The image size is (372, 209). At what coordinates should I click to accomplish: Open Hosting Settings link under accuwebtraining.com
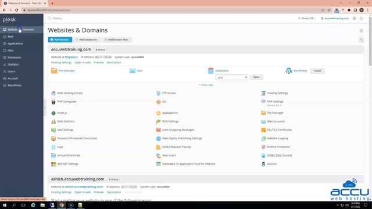(x=61, y=63)
